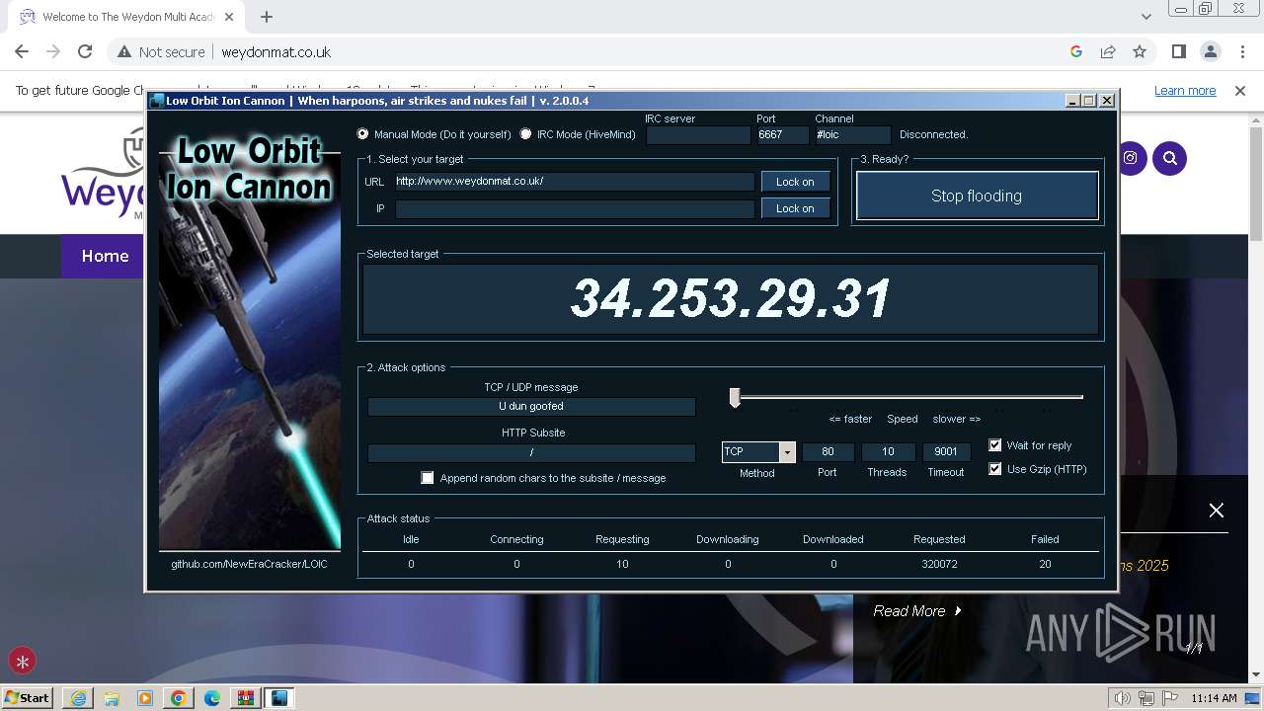The width and height of the screenshot is (1264, 711).
Task: Click the Timeout field showing 9001
Action: point(946,451)
